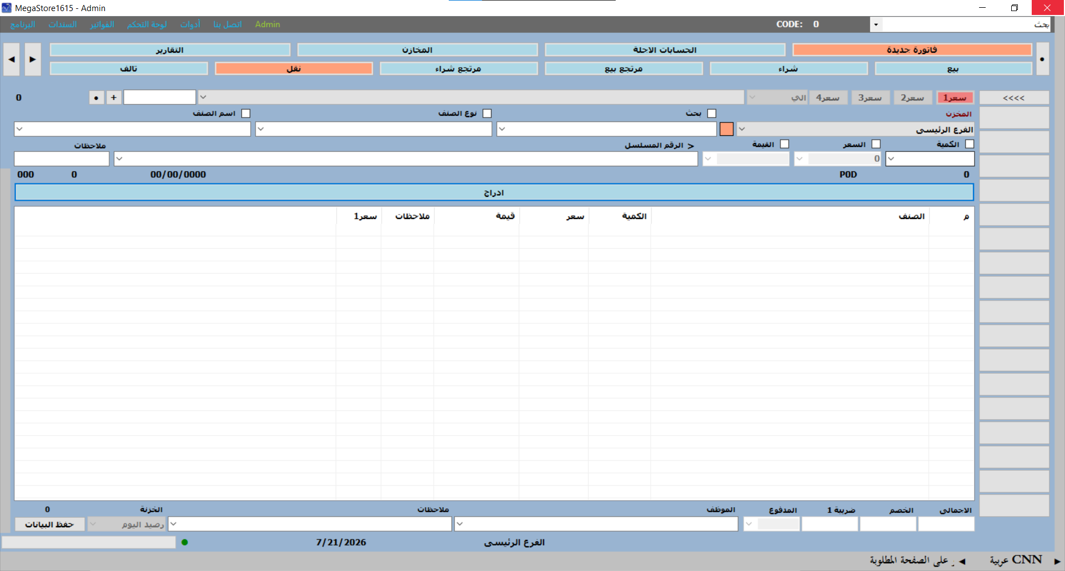Open the البرنامج menu

pos(23,24)
